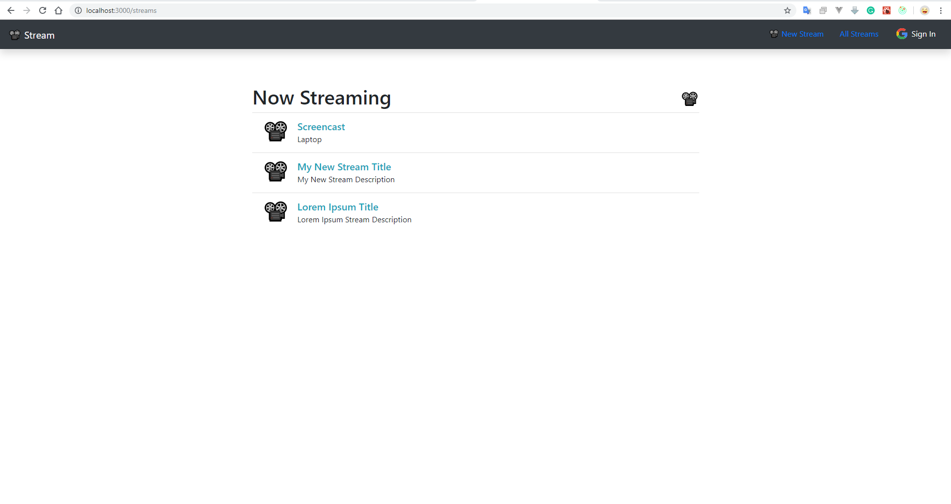951x504 pixels.
Task: Open My New Stream Title link
Action: tap(344, 167)
